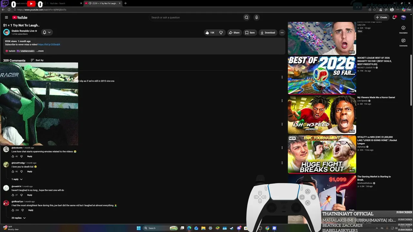Mute the playing tab via its speaker icon
This screenshot has width=413, height=232.
[x=90, y=3]
